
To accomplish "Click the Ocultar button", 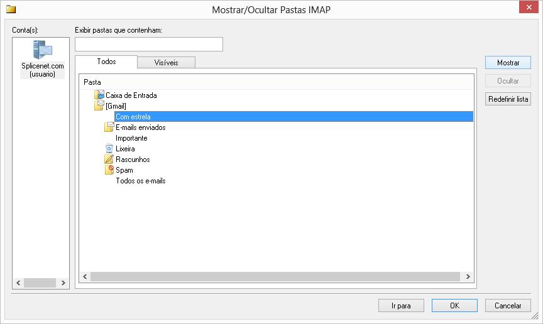I will coord(508,80).
